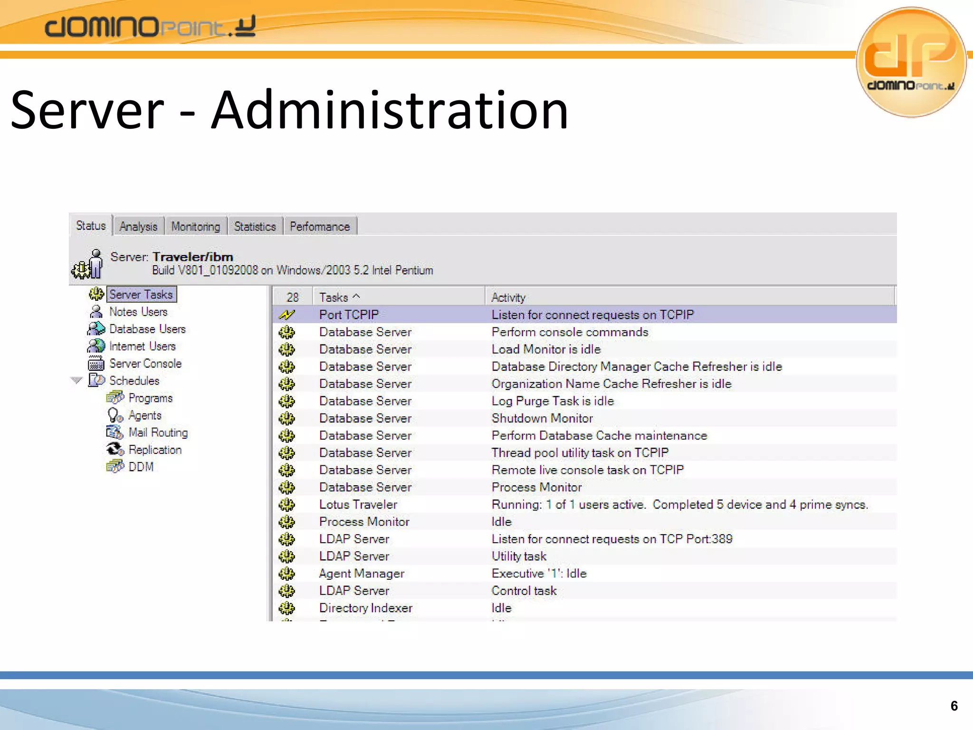Select Notes Users in the tree
The height and width of the screenshot is (730, 973).
(x=138, y=312)
